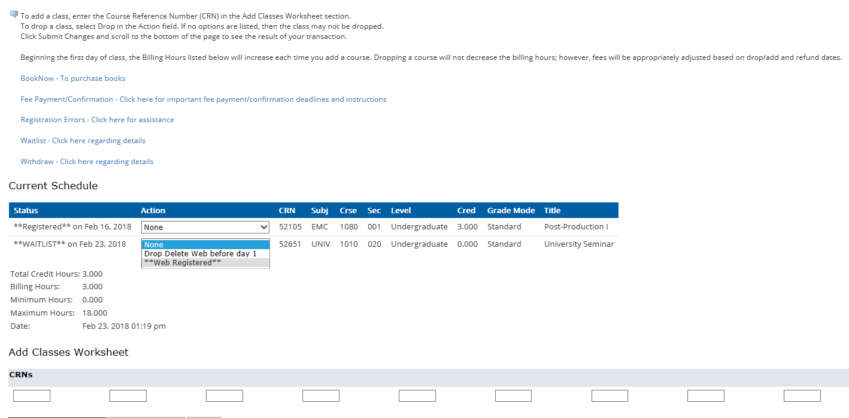Click the eighth CRN input box
Image resolution: width=849 pixels, height=418 pixels.
[706, 396]
